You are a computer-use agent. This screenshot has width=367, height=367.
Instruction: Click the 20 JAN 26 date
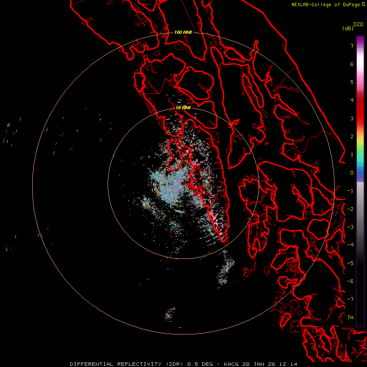(x=259, y=364)
